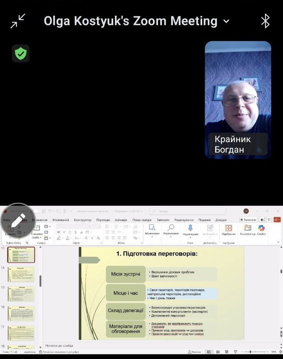Open the font name combo box
This screenshot has height=359, width=283.
pyautogui.click(x=74, y=226)
